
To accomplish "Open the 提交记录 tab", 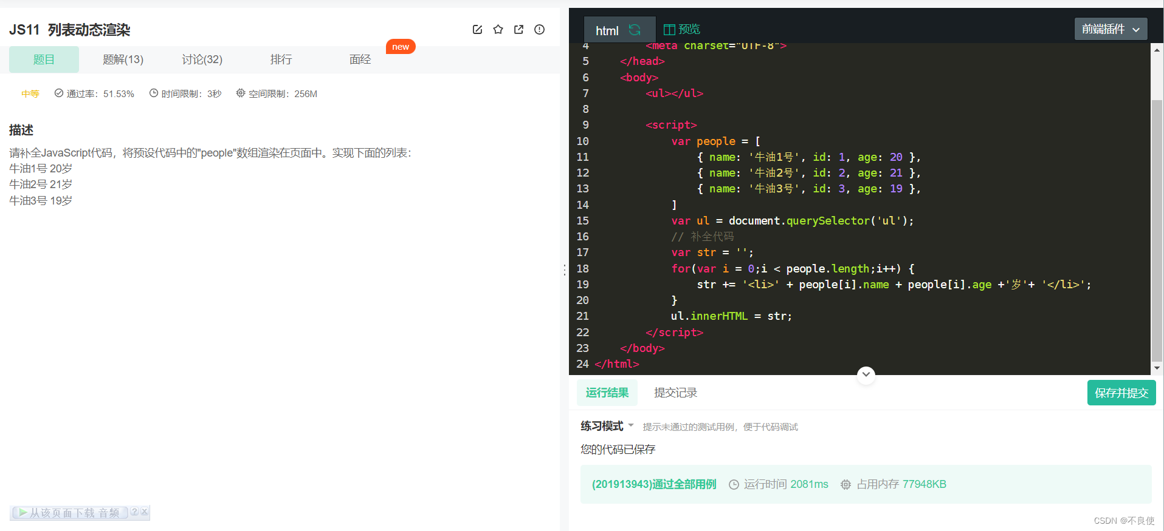I will 675,393.
